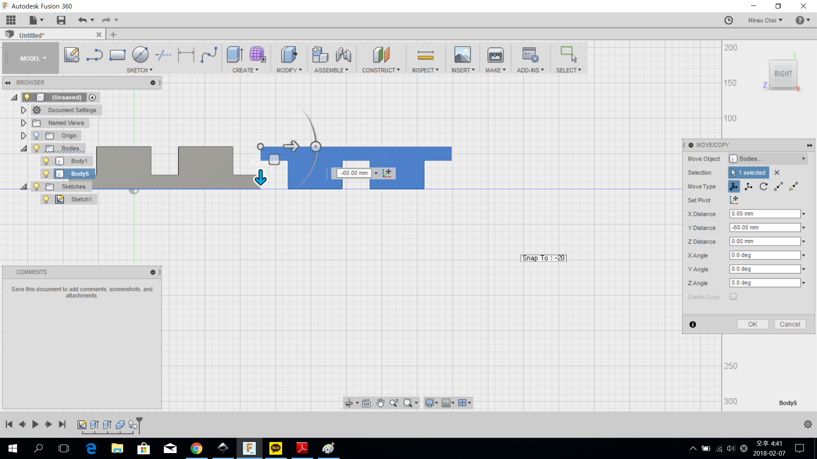Choose the Line sketch tool
817x459 pixels.
pyautogui.click(x=94, y=55)
